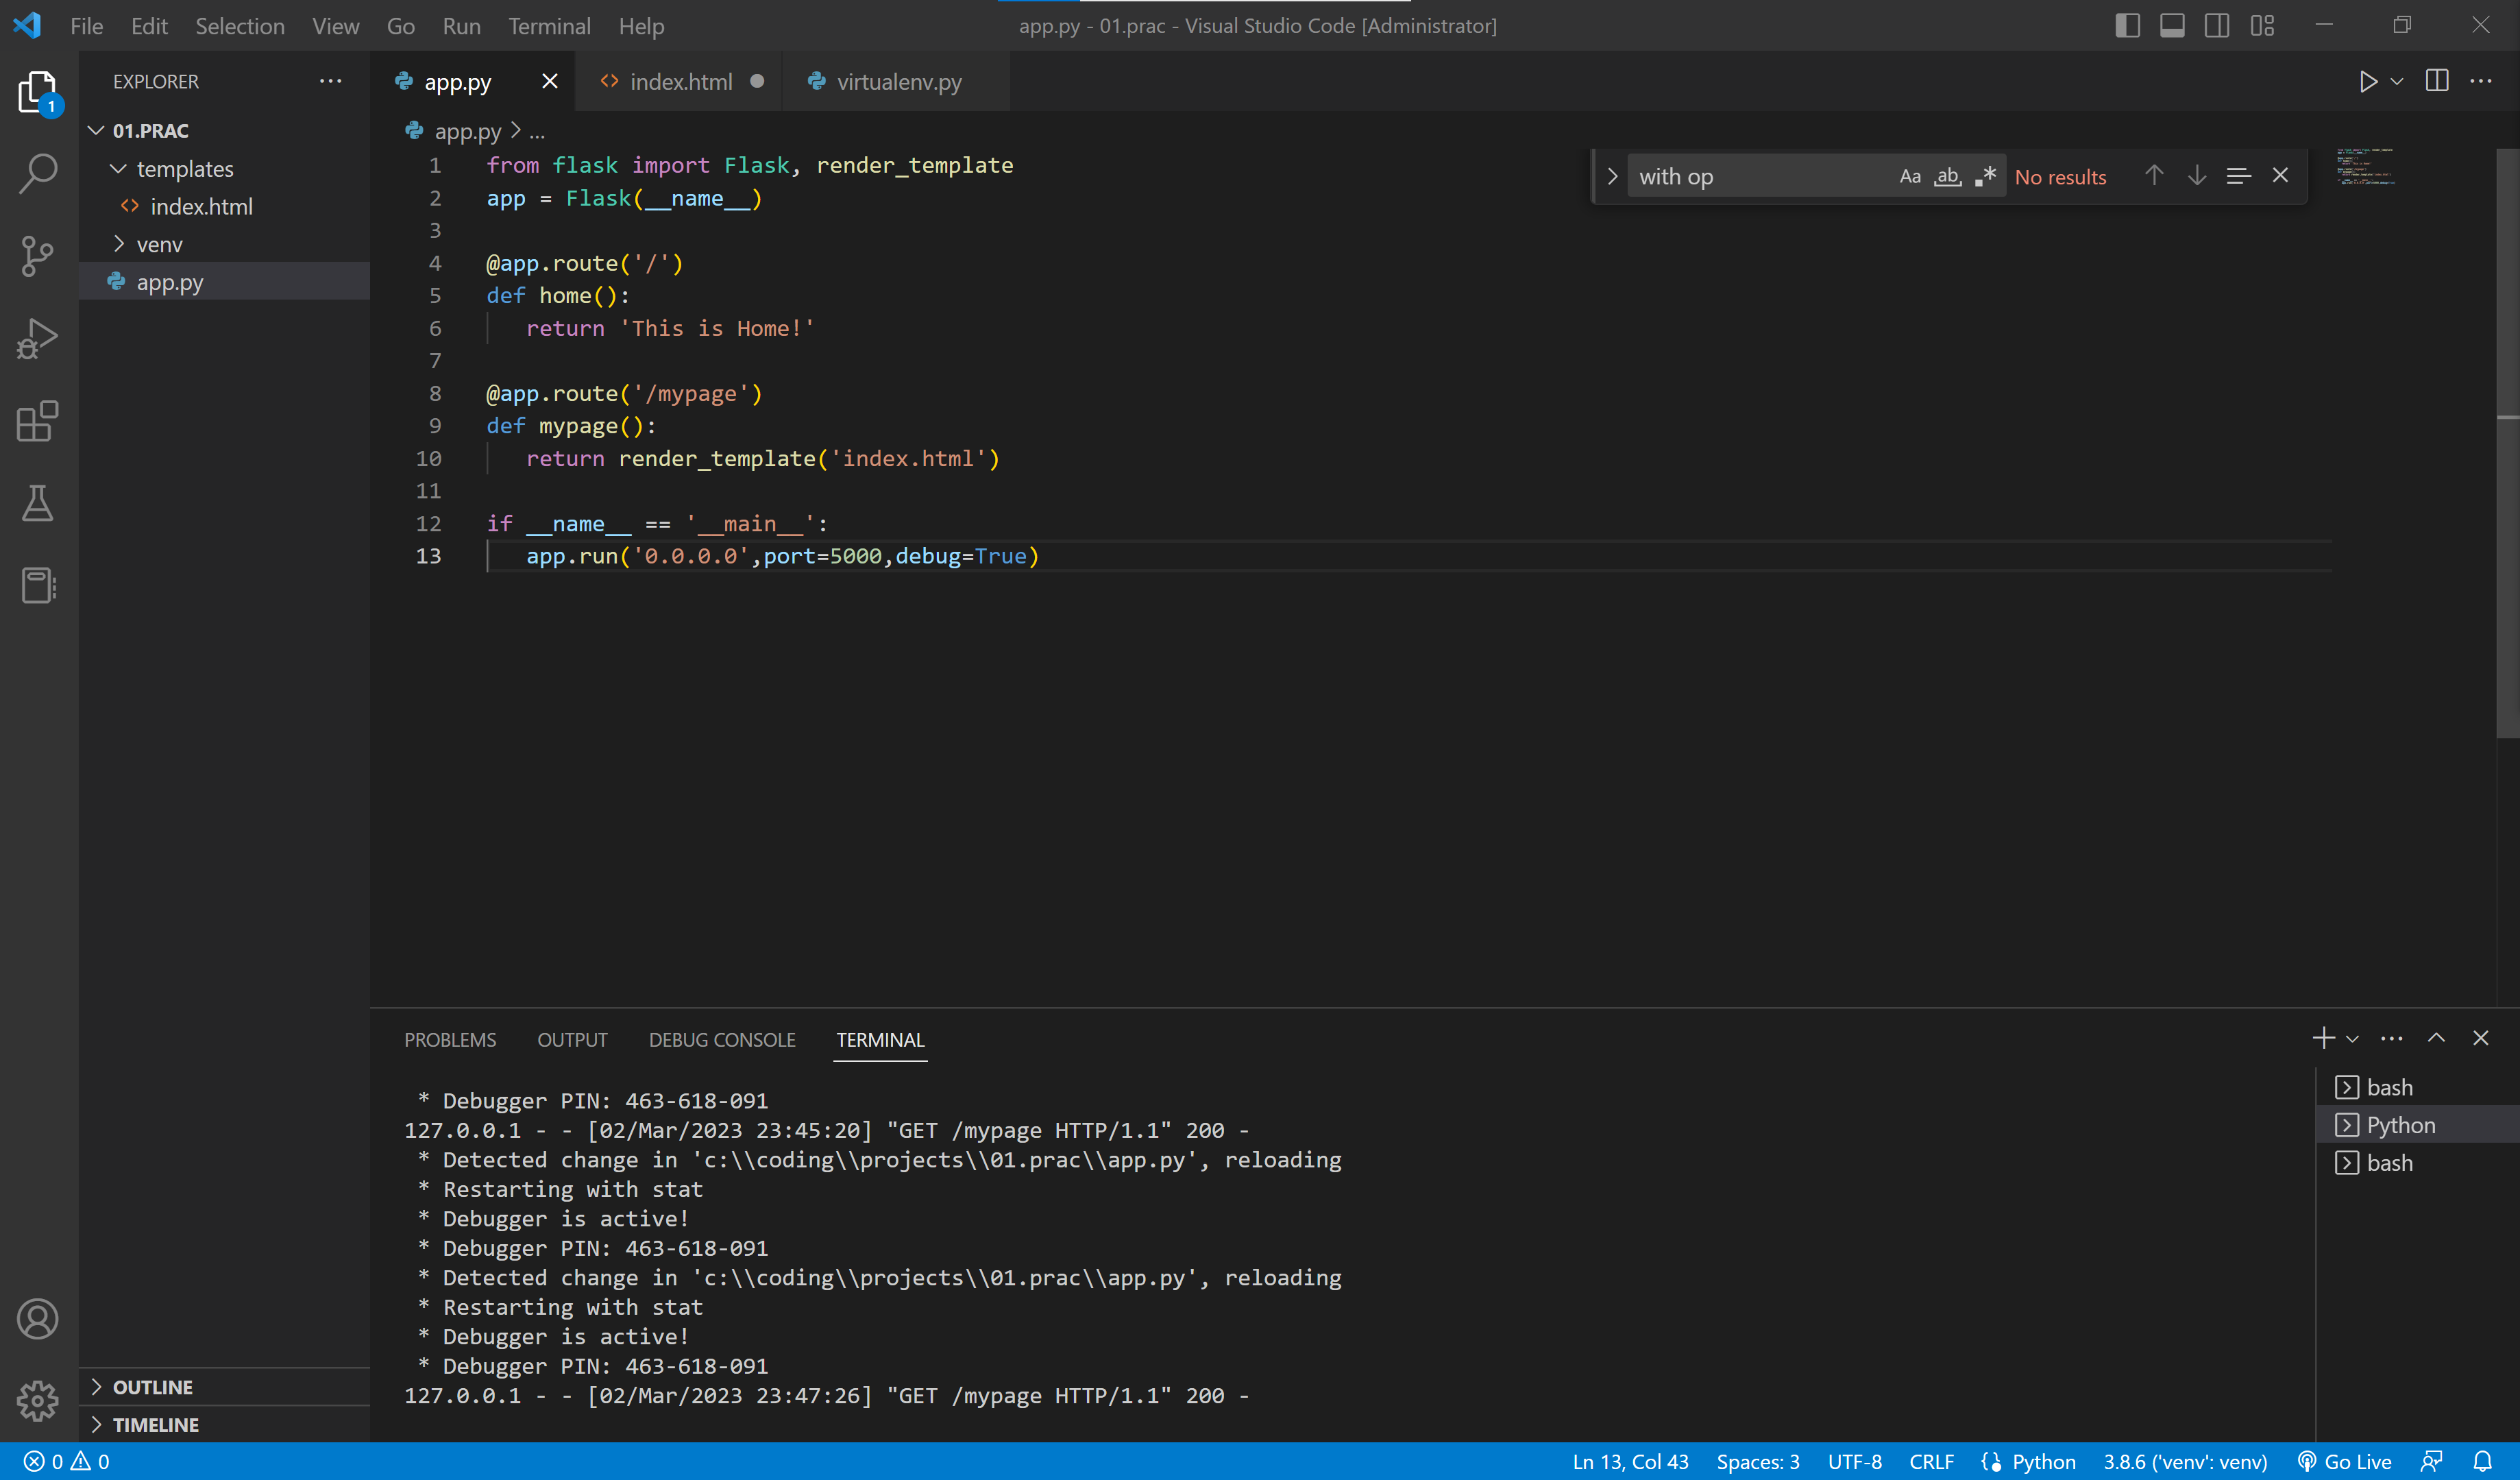The height and width of the screenshot is (1480, 2520).
Task: Click the editor vertical scrollbar
Action: click(2507, 443)
